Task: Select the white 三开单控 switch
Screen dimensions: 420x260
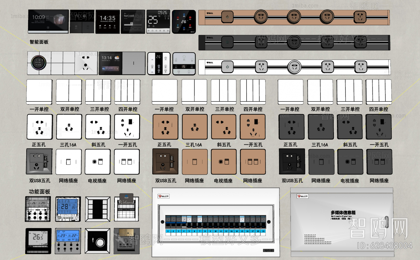Action: pyautogui.click(x=98, y=92)
